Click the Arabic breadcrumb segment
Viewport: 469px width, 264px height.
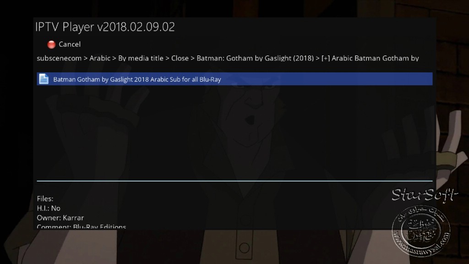pyautogui.click(x=100, y=58)
